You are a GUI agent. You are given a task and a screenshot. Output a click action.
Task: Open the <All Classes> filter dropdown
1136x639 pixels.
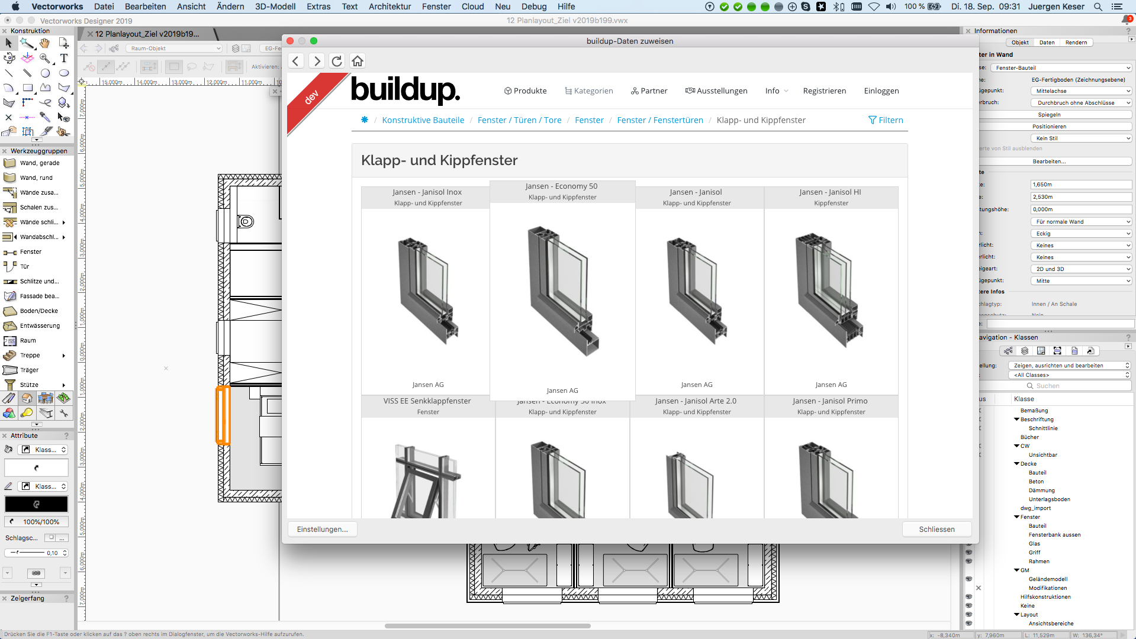tap(1069, 375)
